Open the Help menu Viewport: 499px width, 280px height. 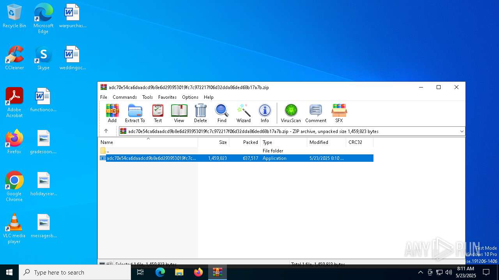click(209, 97)
